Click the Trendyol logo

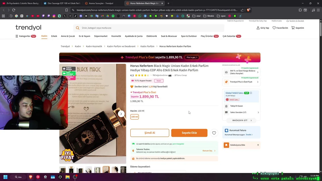click(28, 27)
